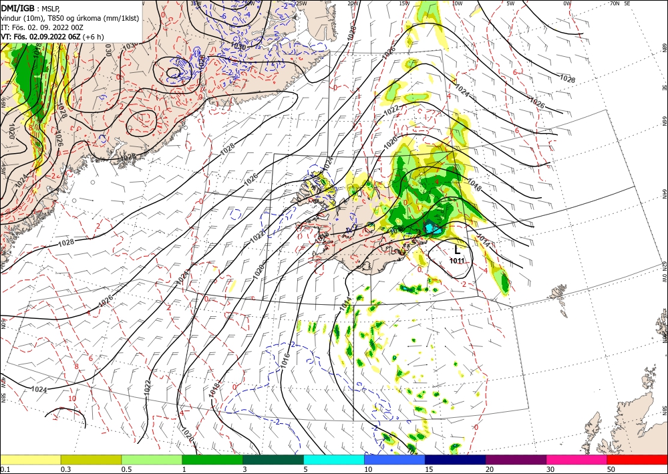Click the red '10' isotherm label
Viewport: 668px width, 474px height.
pyautogui.click(x=72, y=398)
